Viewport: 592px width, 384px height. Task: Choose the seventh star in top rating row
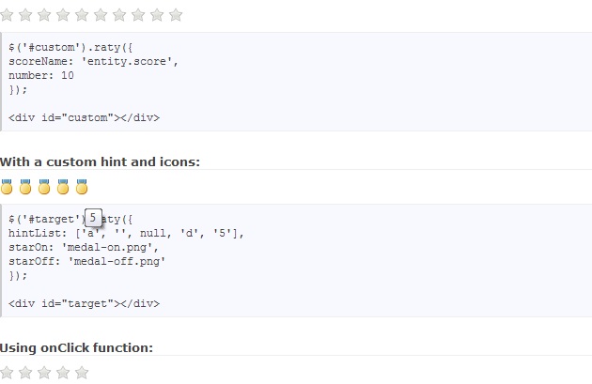point(119,15)
